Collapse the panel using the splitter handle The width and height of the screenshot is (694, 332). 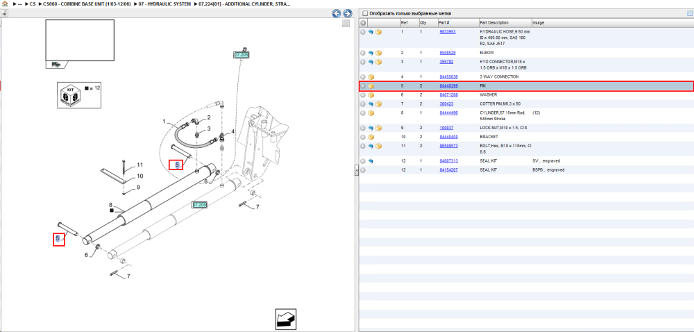click(356, 170)
